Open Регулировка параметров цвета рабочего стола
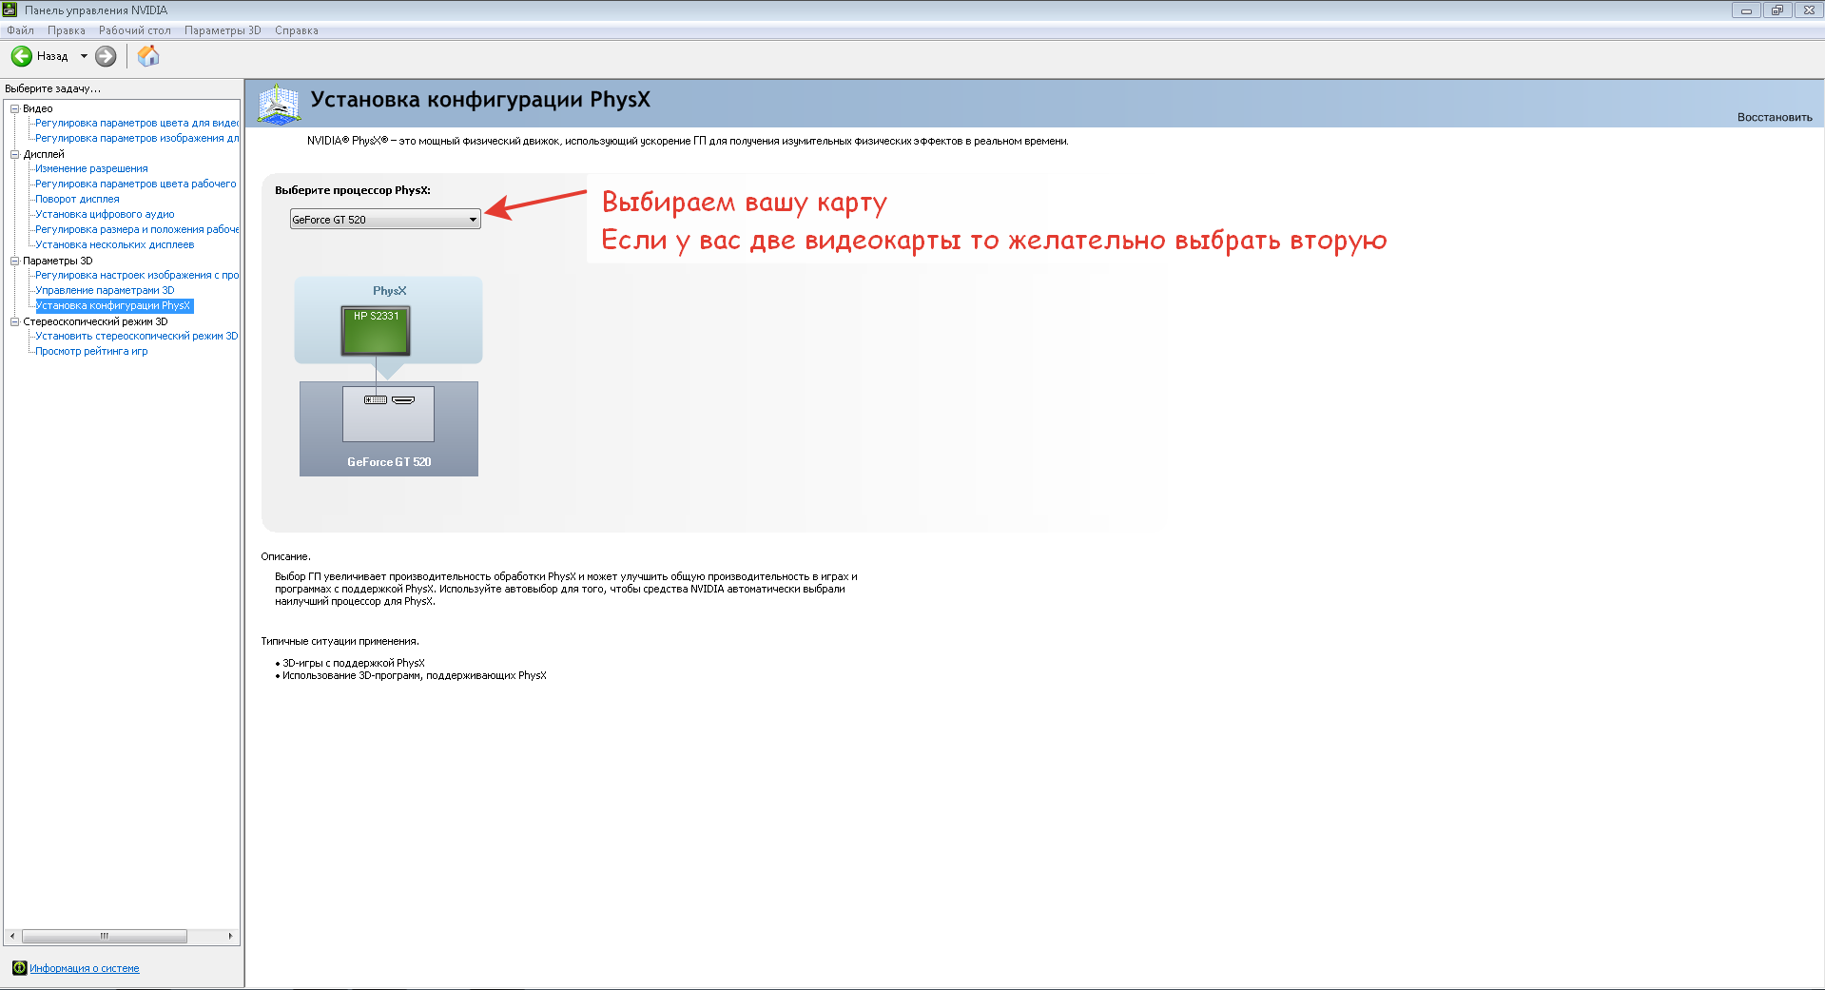The height and width of the screenshot is (990, 1825). point(136,184)
